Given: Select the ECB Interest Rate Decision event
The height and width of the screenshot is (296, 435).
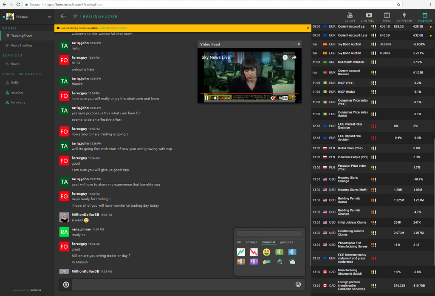Looking at the screenshot, I should [x=372, y=126].
